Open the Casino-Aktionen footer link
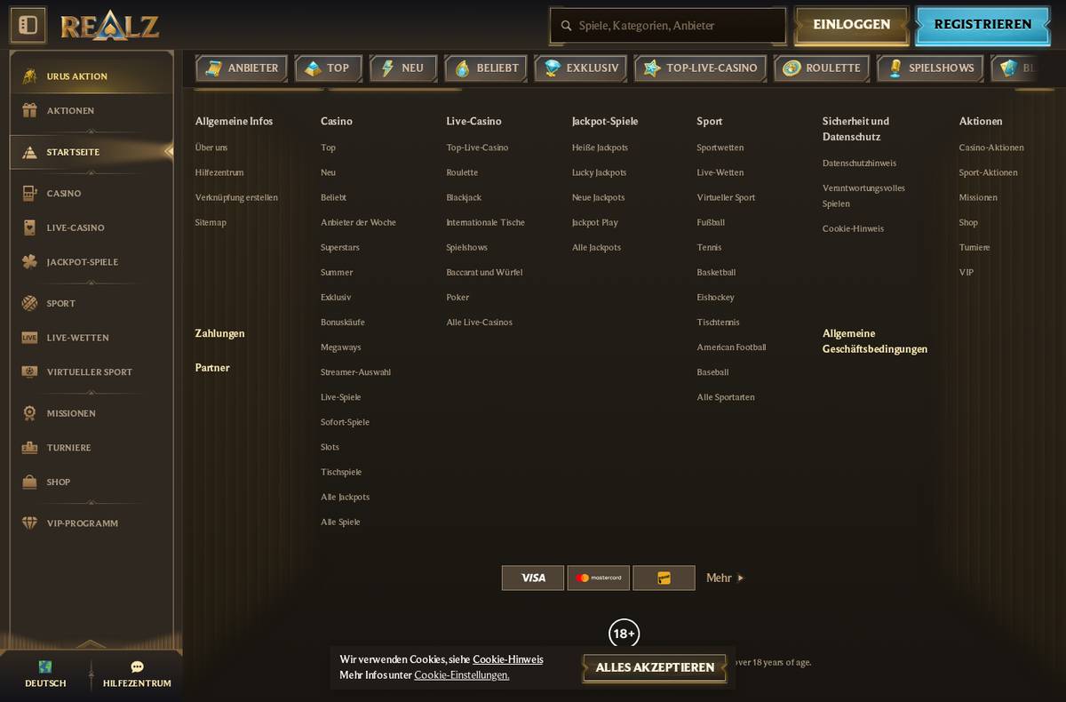Image resolution: width=1066 pixels, height=702 pixels. 990,148
